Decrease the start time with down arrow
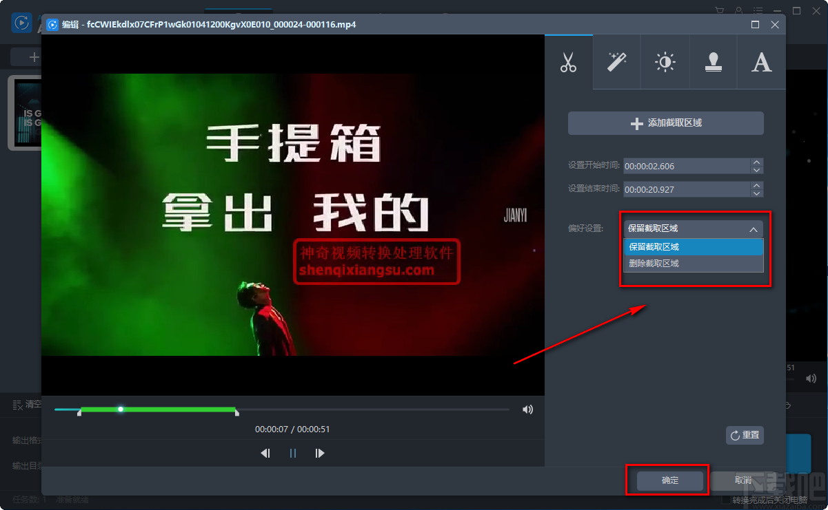Image resolution: width=828 pixels, height=510 pixels. 757,170
